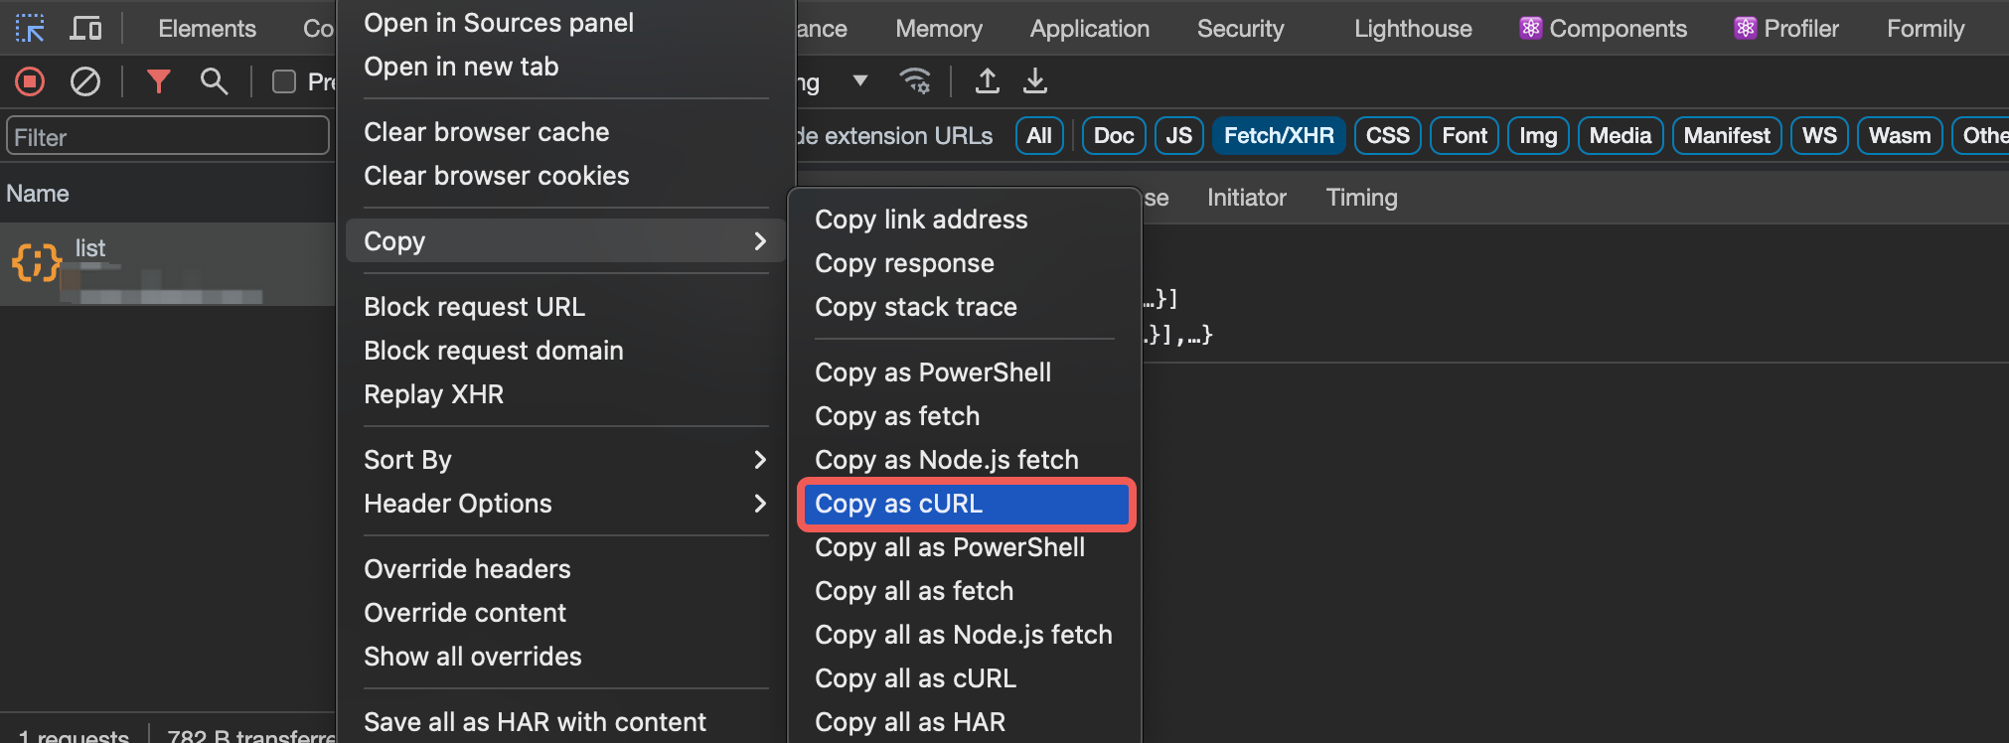2009x743 pixels.
Task: Export HAR with download icon
Action: pos(1035,80)
